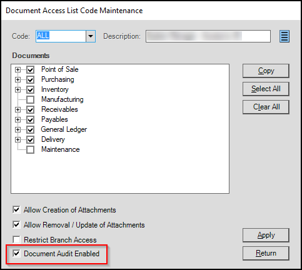The image size is (302, 270).
Task: Disable Document Audit Enabled checkbox
Action: point(16,254)
